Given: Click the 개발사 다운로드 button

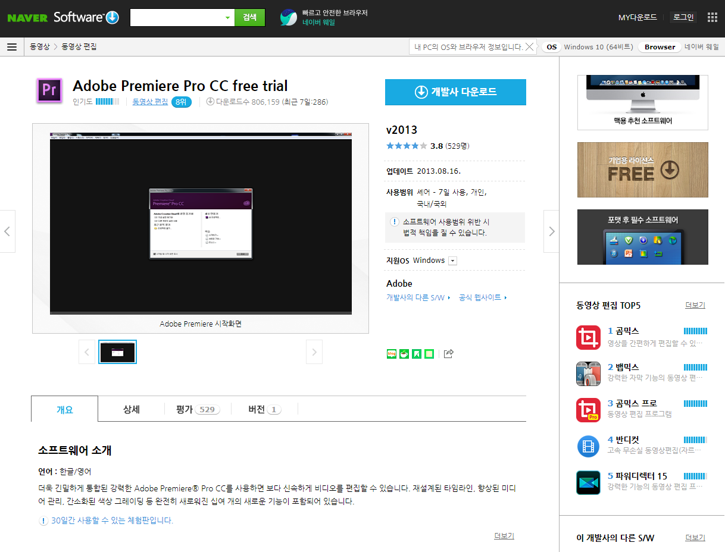Looking at the screenshot, I should tap(455, 92).
